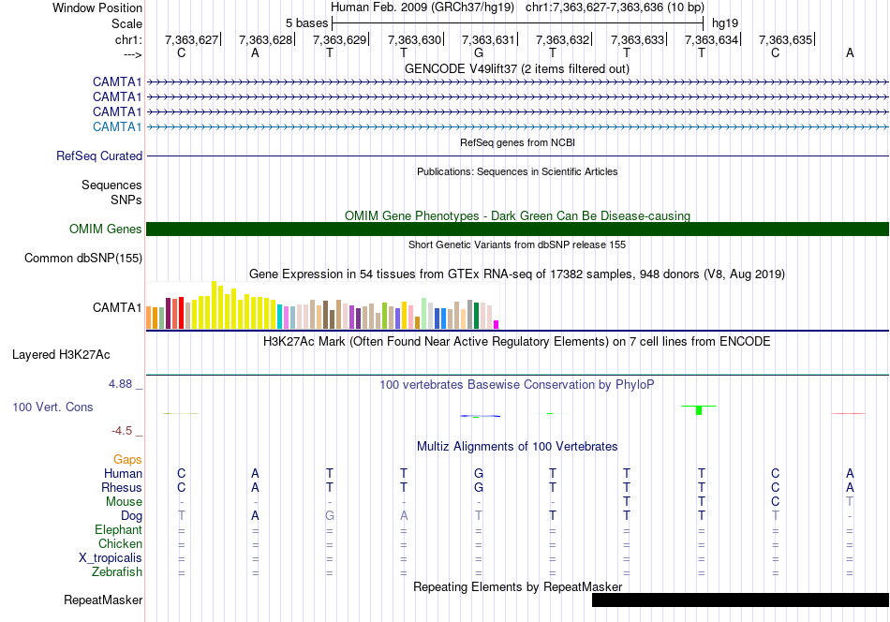Open the GTEx Gene Expression track title

pyautogui.click(x=517, y=274)
